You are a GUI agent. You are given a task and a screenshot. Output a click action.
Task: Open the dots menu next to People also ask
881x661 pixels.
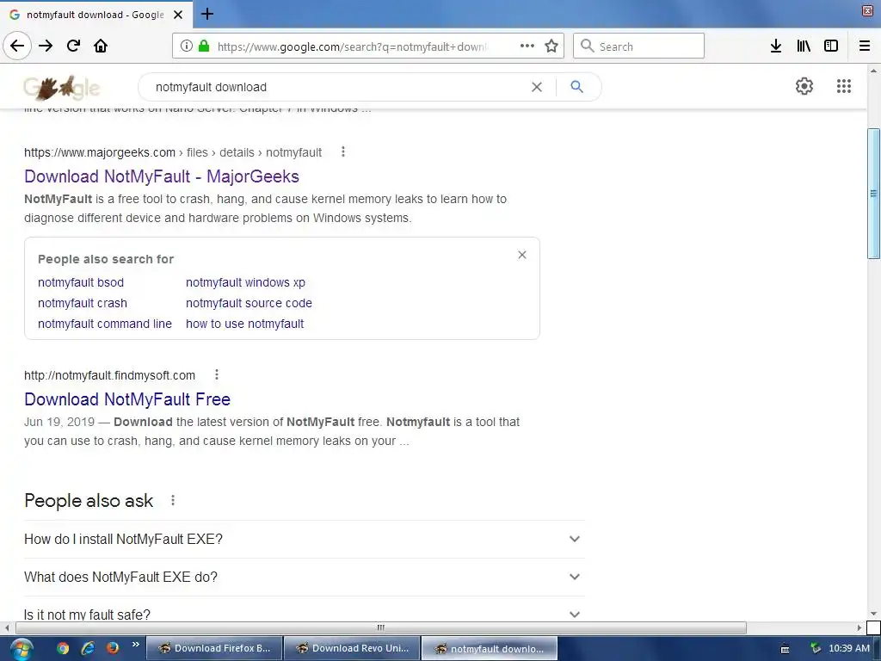coord(172,500)
